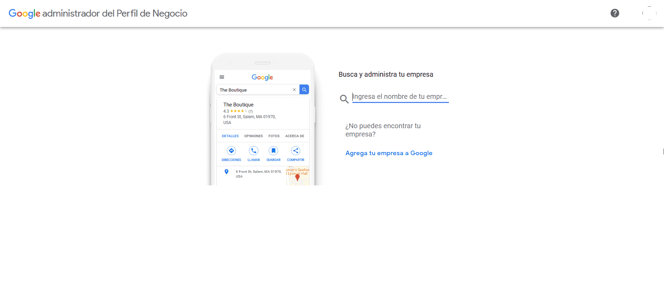Click the search magnifier beside the name field

(344, 99)
